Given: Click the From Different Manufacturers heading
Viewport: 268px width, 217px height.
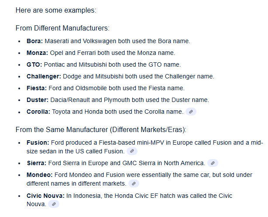Looking at the screenshot, I should 62,28.
